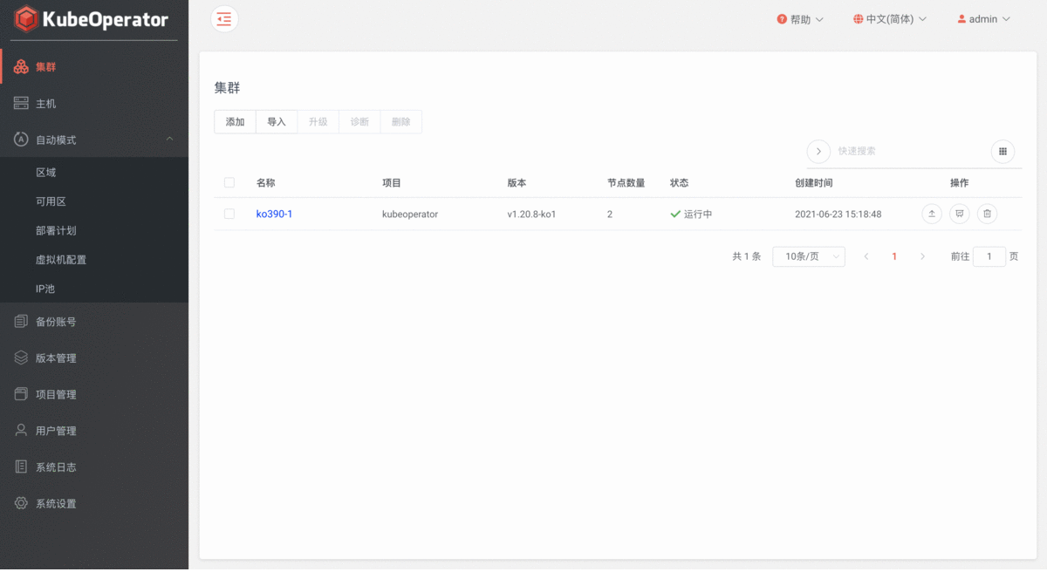The width and height of the screenshot is (1047, 572).
Task: Check the ko390-1 row checkbox
Action: (229, 214)
